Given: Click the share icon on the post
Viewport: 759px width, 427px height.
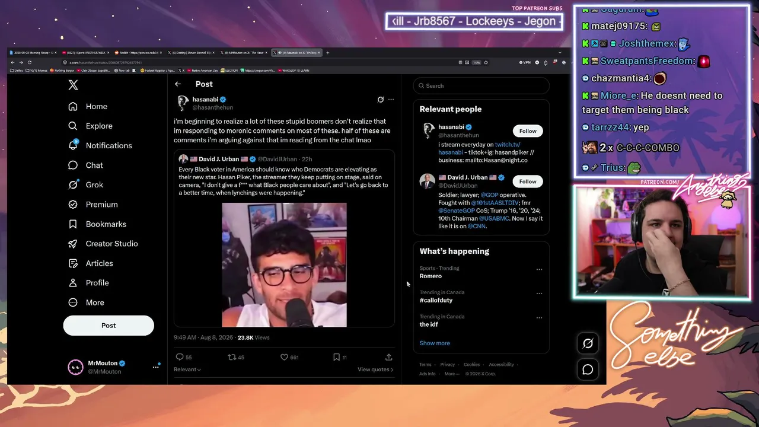Looking at the screenshot, I should click(x=388, y=357).
